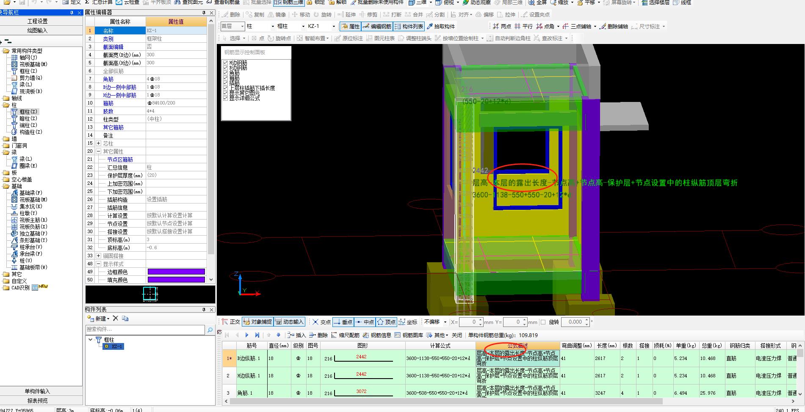Click 插入 insert row in rebar toolbar
This screenshot has width=805, height=412.
point(296,335)
